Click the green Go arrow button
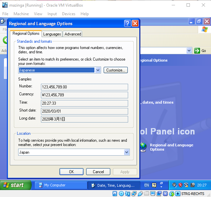 (197, 51)
